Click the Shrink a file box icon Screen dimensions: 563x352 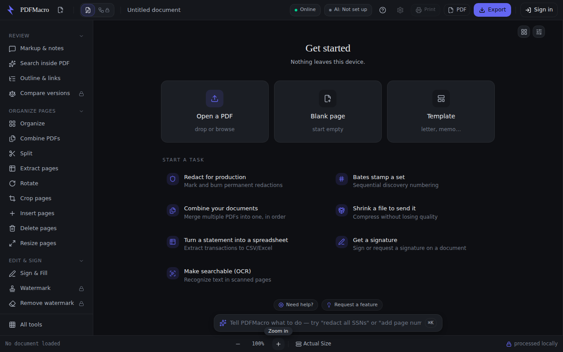coord(342,210)
